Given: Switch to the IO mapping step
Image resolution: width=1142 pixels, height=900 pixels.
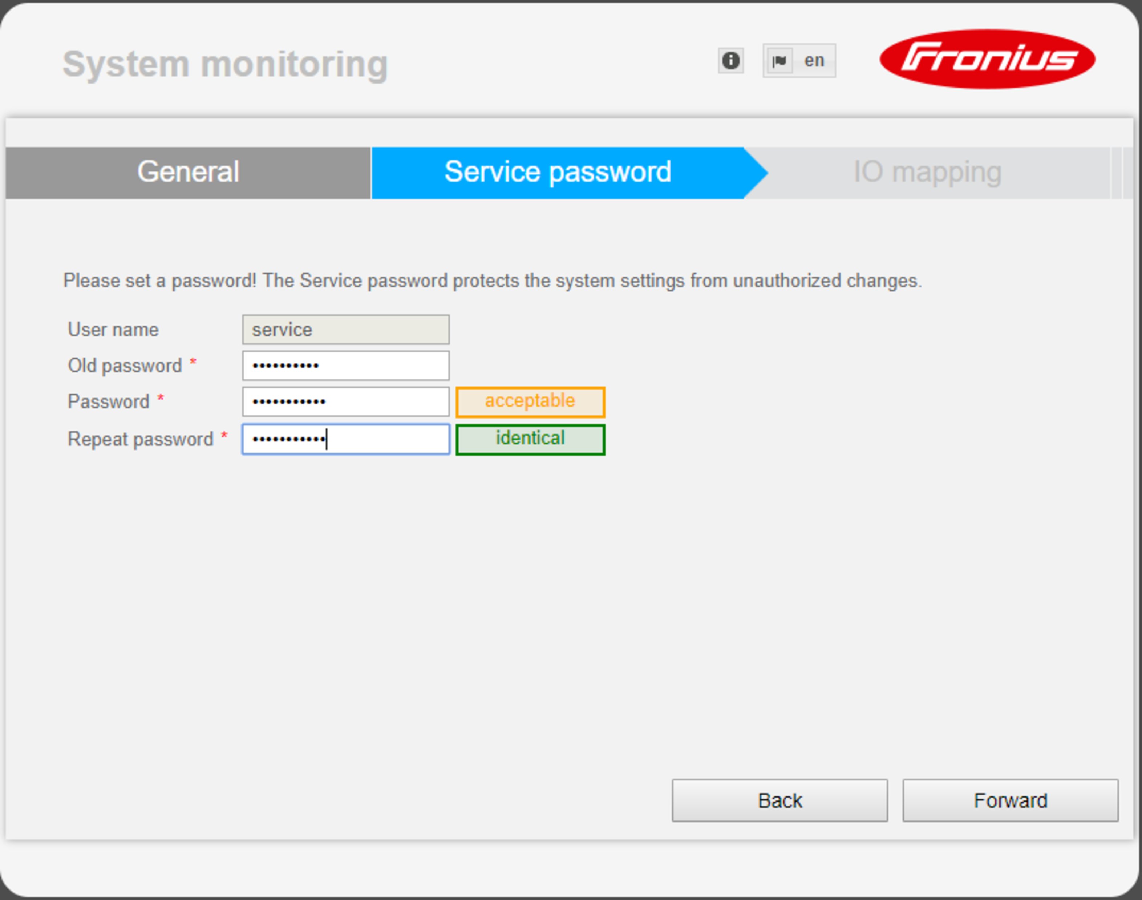Looking at the screenshot, I should (x=927, y=173).
